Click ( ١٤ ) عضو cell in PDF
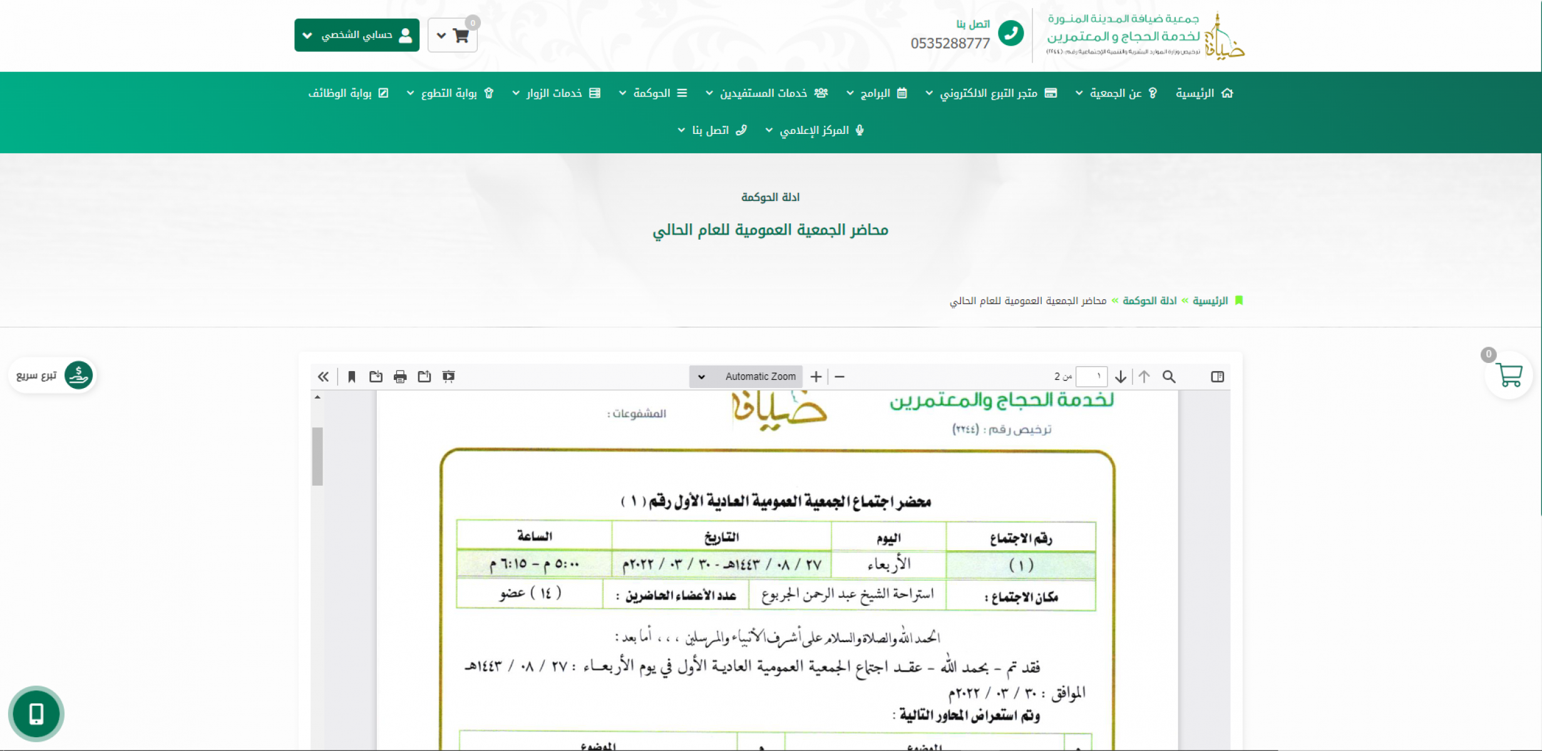Viewport: 1542px width, 751px height. [x=530, y=593]
